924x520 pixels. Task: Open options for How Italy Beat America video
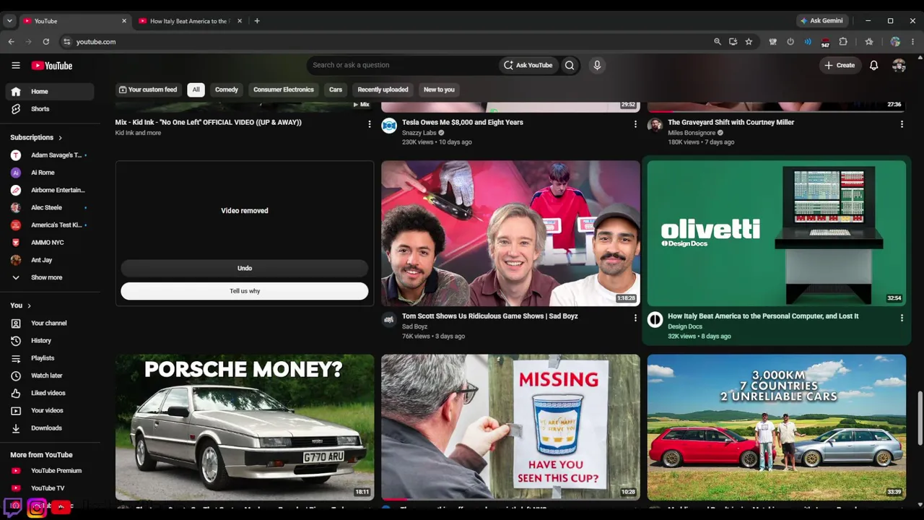902,318
